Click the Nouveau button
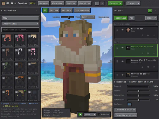159x119 pixels. point(44,3)
